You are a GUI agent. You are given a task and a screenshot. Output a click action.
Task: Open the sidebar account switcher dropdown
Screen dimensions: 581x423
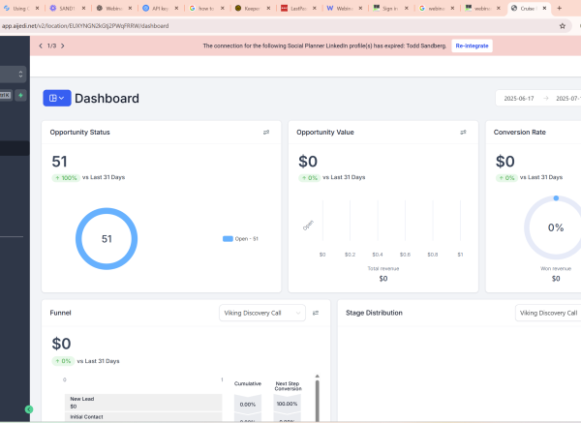12,74
